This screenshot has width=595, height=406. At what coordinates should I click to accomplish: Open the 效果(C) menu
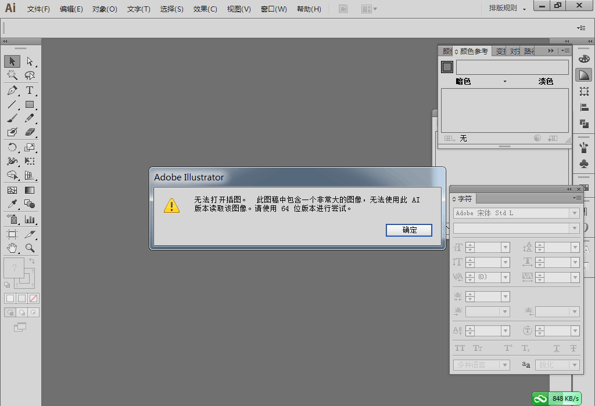[205, 9]
